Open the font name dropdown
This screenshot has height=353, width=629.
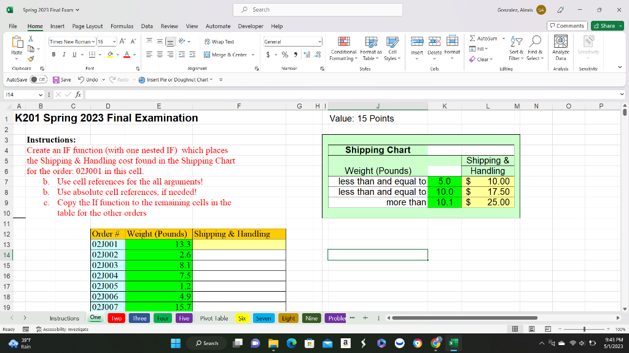pyautogui.click(x=93, y=42)
